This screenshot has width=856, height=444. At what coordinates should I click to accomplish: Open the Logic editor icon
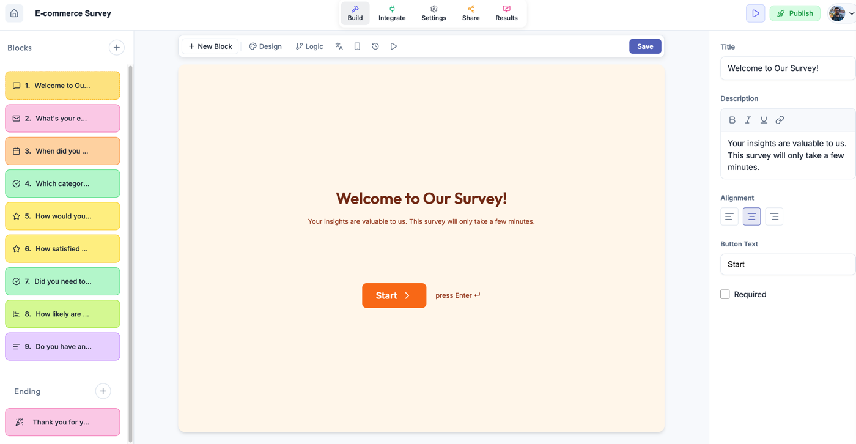coord(309,46)
